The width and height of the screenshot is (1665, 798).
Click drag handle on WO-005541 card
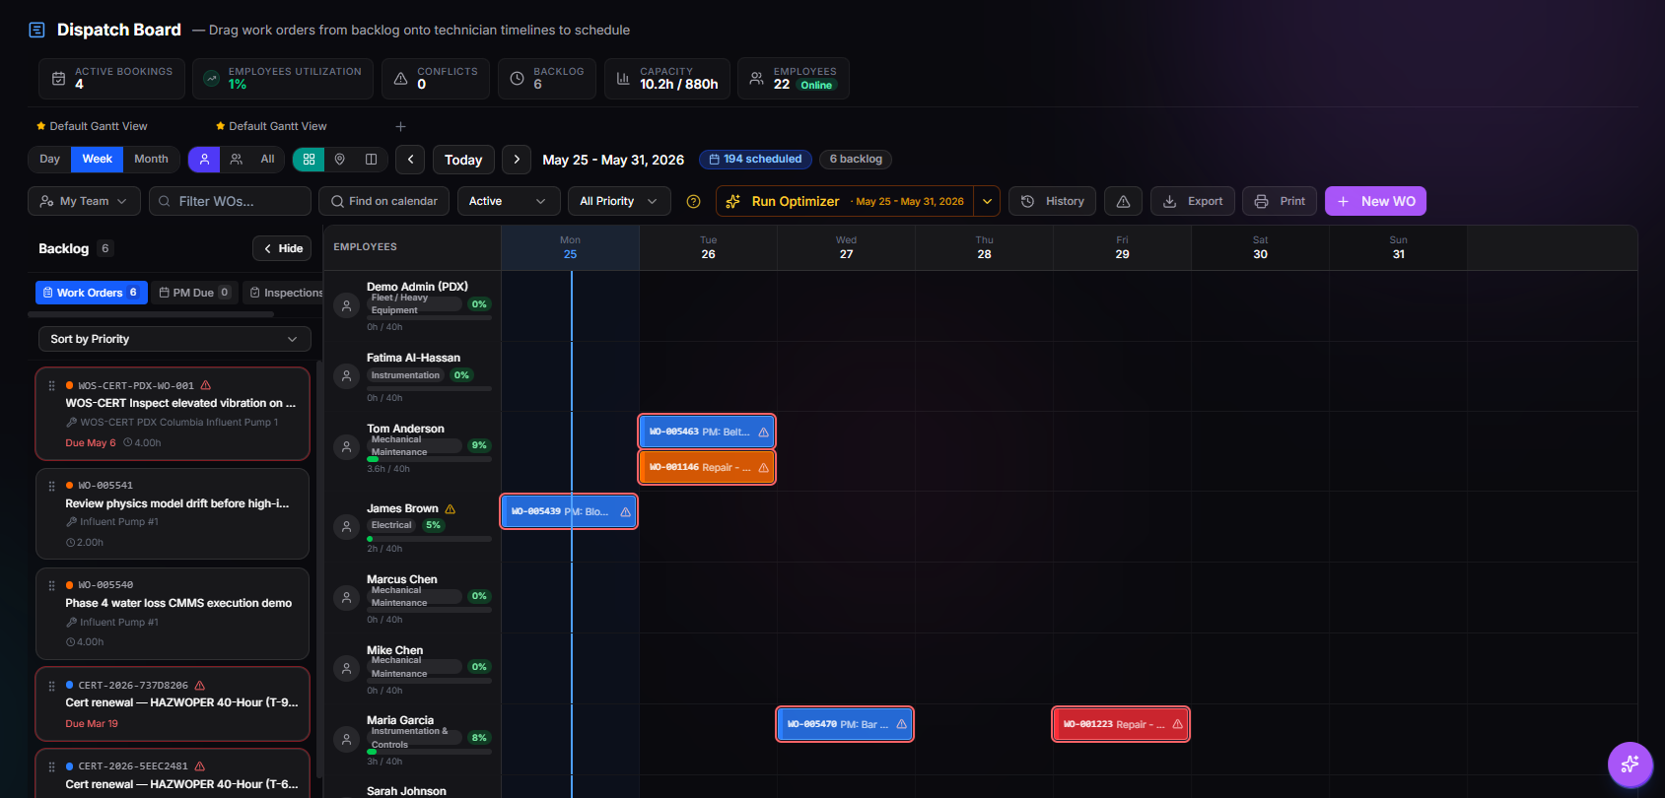pos(51,486)
